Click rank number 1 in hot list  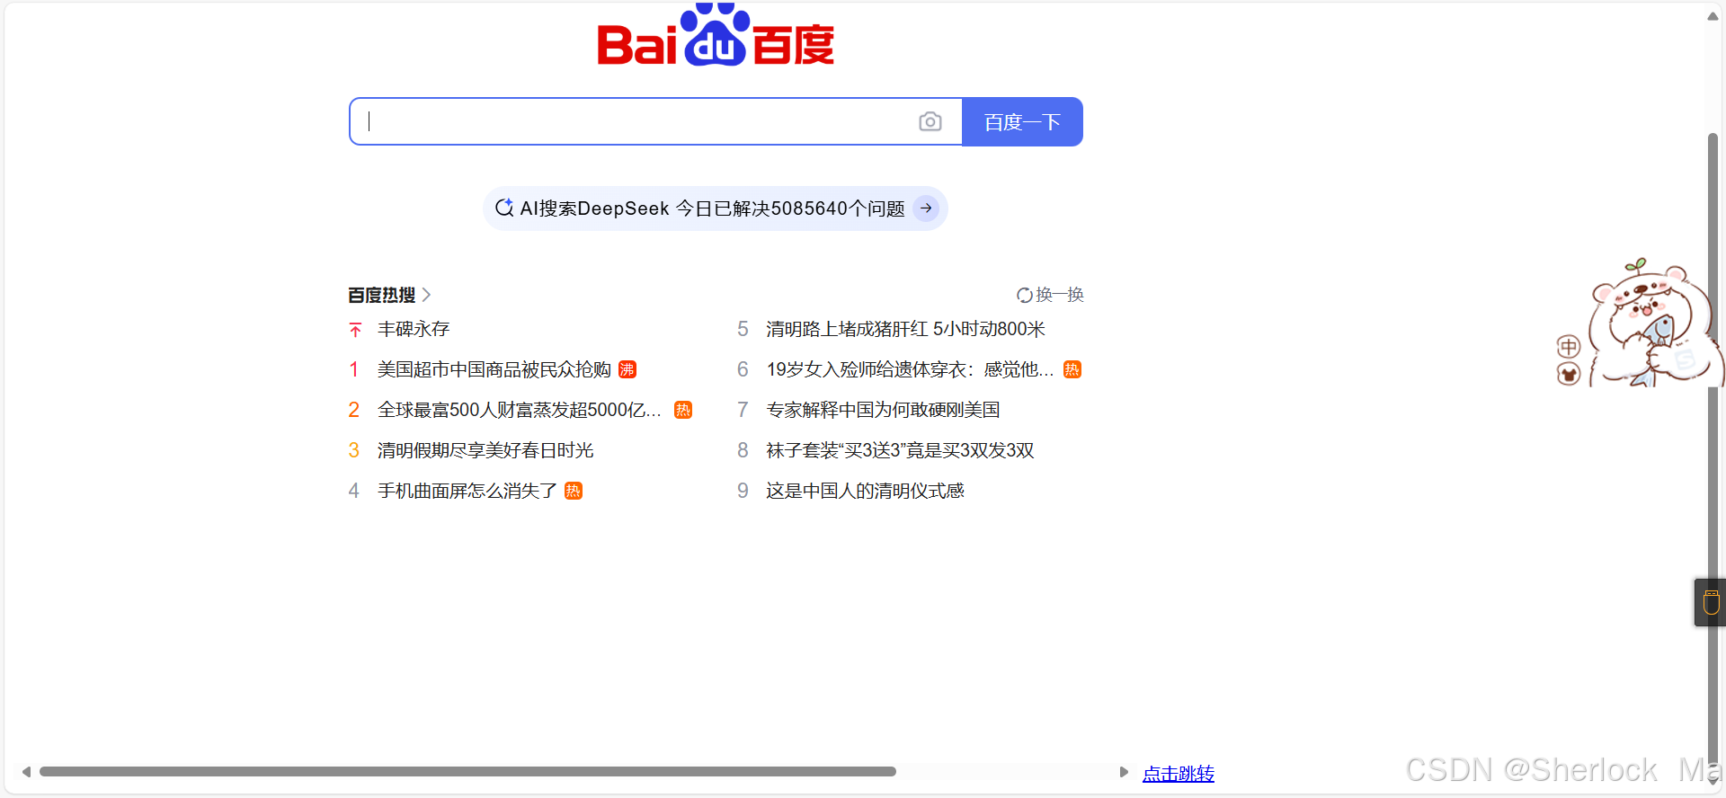tap(354, 369)
